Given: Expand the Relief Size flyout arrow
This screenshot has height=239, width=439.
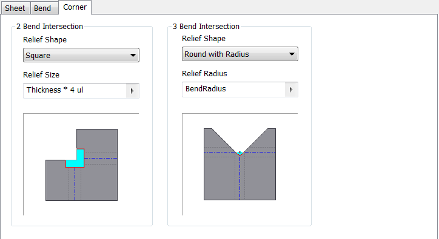Looking at the screenshot, I should tap(132, 91).
